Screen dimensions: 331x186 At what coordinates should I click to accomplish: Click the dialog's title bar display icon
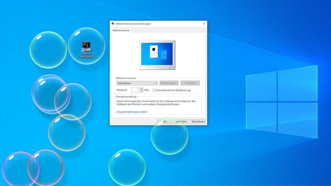(x=113, y=24)
